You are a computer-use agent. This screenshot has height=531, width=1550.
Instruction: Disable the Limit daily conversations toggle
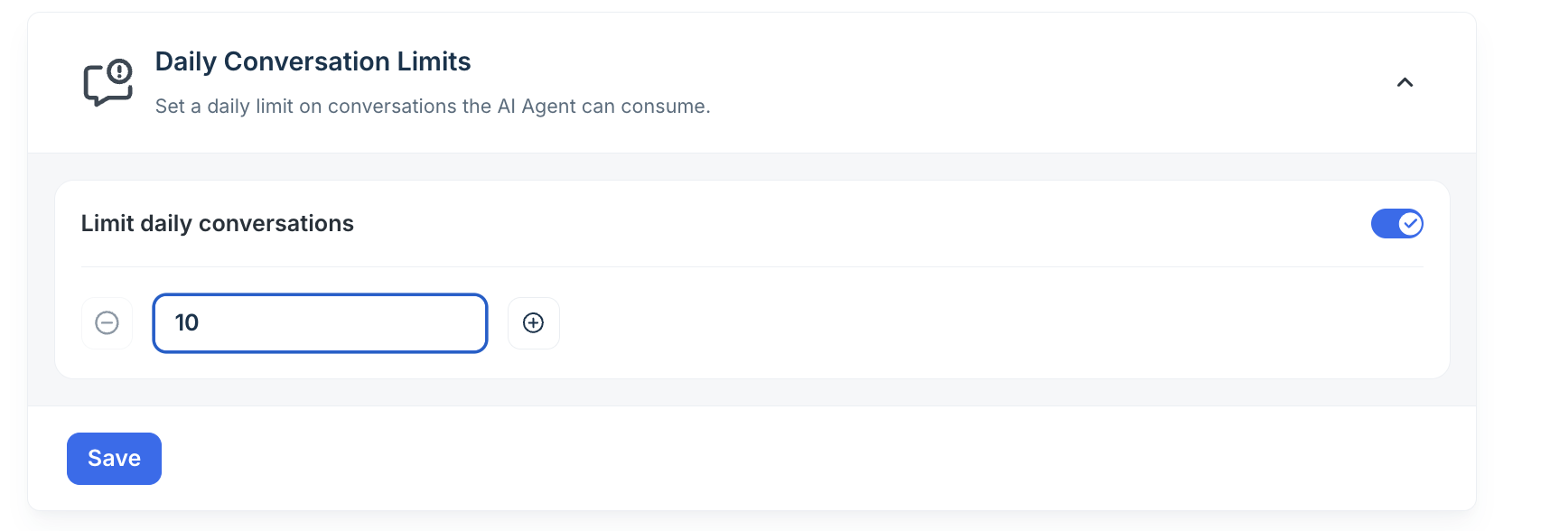1396,223
